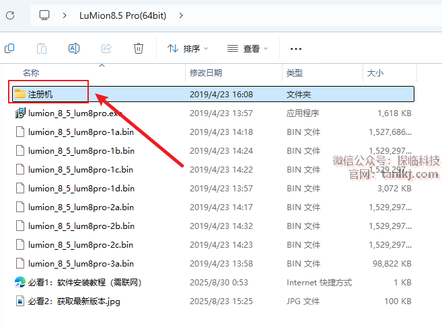This screenshot has height=329, width=442.
Task: Click the 应用程序 type cell
Action: (x=303, y=113)
